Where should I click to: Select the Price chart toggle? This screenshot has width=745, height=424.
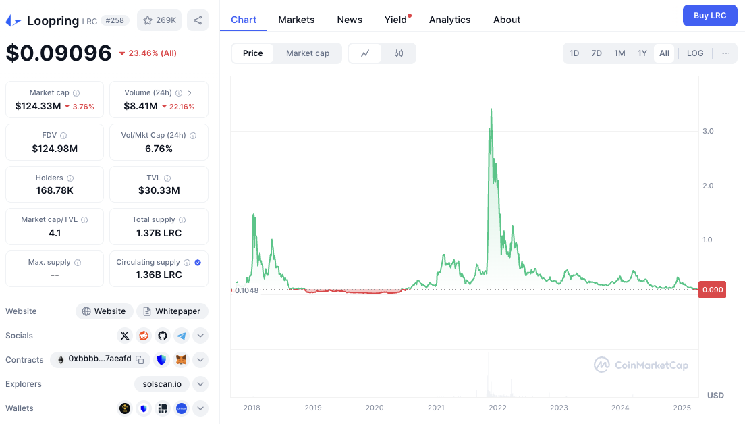(253, 53)
